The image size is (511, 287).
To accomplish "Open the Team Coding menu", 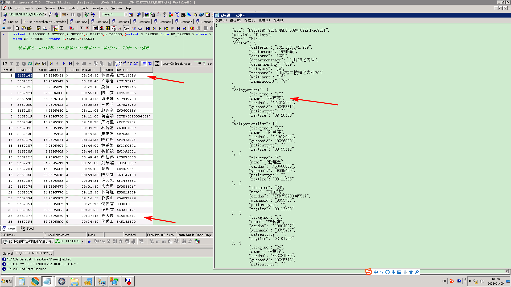I will click(x=100, y=8).
